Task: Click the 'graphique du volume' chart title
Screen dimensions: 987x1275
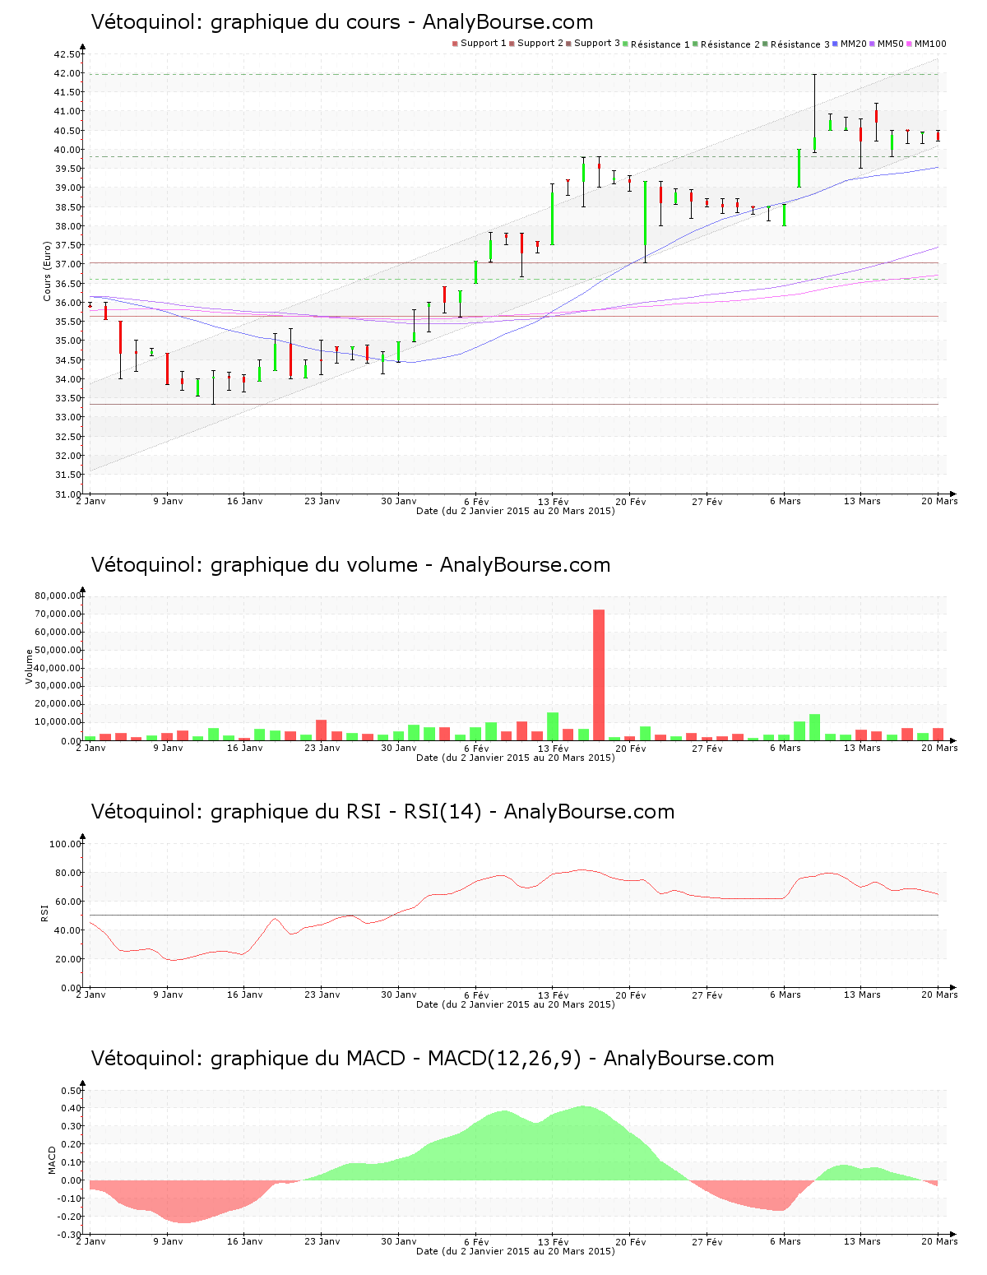Action: click(x=350, y=565)
